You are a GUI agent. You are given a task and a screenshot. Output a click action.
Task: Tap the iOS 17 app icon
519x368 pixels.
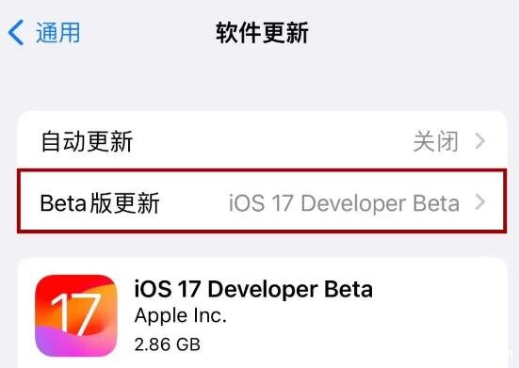[76, 315]
